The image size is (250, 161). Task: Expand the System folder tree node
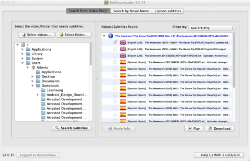(22, 58)
